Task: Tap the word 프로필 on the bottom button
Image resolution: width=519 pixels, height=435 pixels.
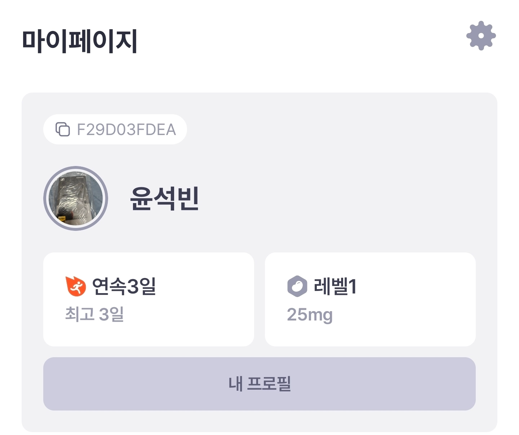Action: (269, 384)
